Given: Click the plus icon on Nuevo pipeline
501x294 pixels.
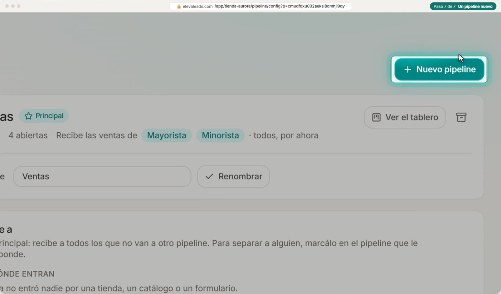Looking at the screenshot, I should pos(408,69).
